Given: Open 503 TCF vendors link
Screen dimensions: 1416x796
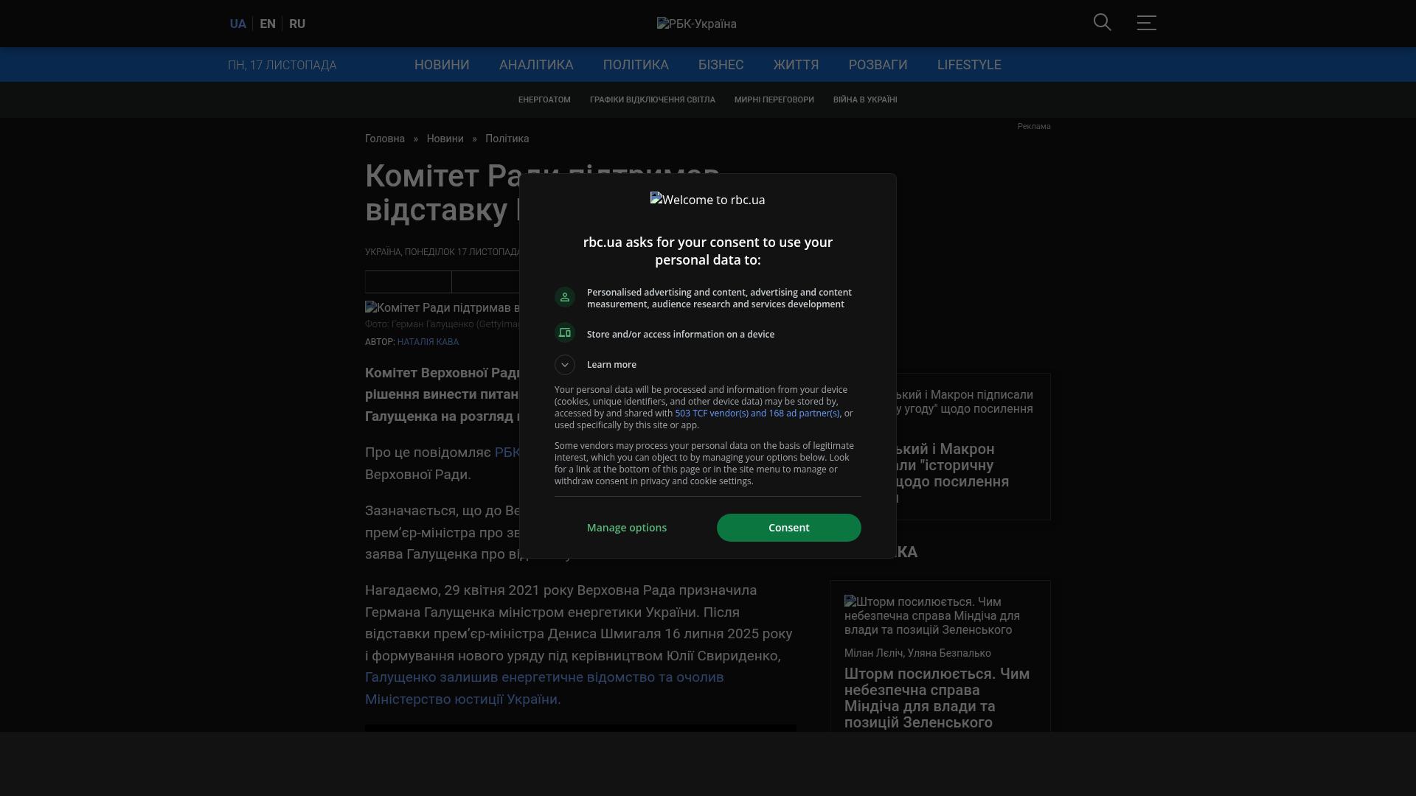Looking at the screenshot, I should (x=757, y=413).
